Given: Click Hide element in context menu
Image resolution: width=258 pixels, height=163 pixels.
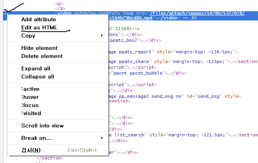Looking at the screenshot, I should (40, 48).
